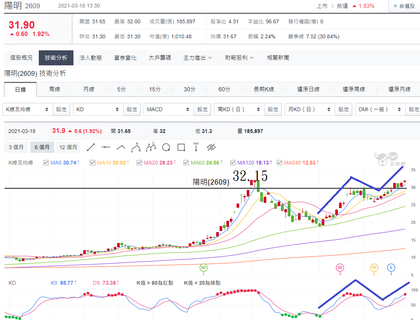
Task: Select the 0-A-B wave drawing tool
Action: 136,147
